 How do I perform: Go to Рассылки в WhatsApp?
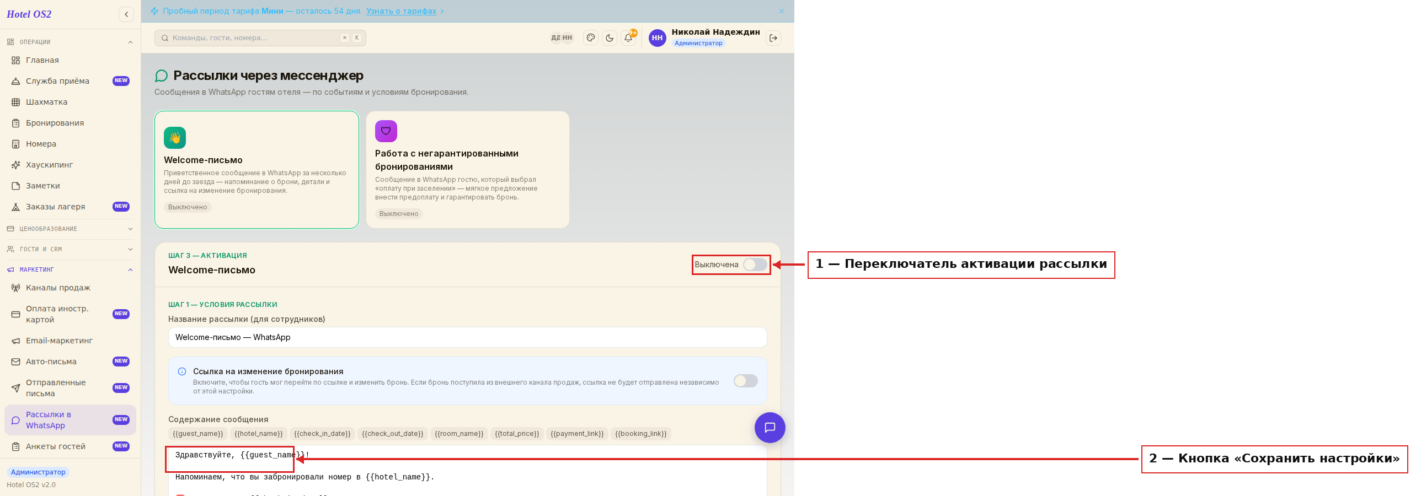[70, 420]
